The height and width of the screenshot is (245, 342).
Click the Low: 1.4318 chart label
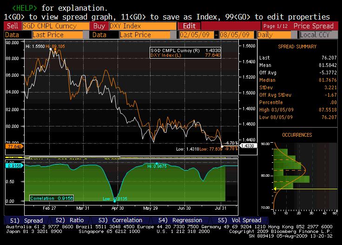click(188, 149)
